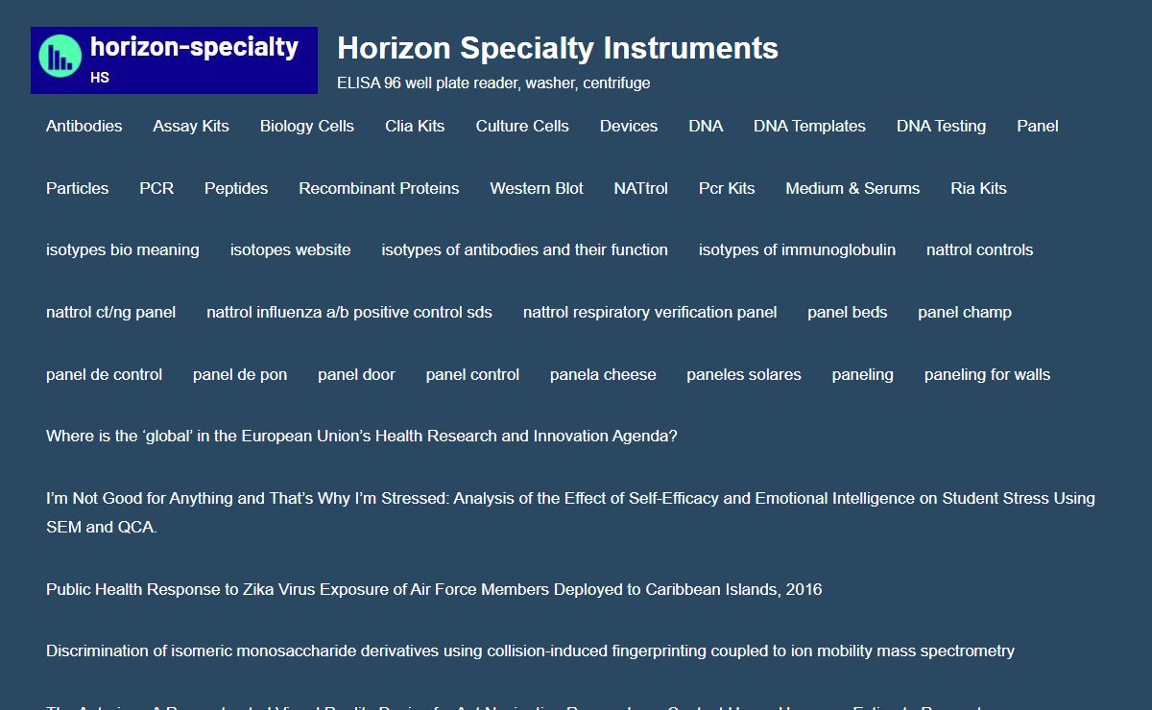Open the Antibodies menu item
The image size is (1152, 710).
[x=84, y=126]
